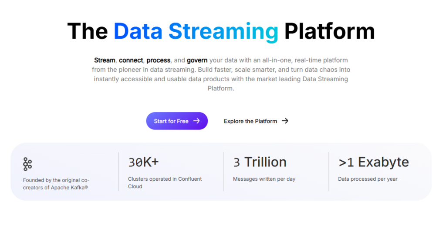Select the bold word 'connect'
Viewport: 446px width, 225px height.
(x=131, y=60)
